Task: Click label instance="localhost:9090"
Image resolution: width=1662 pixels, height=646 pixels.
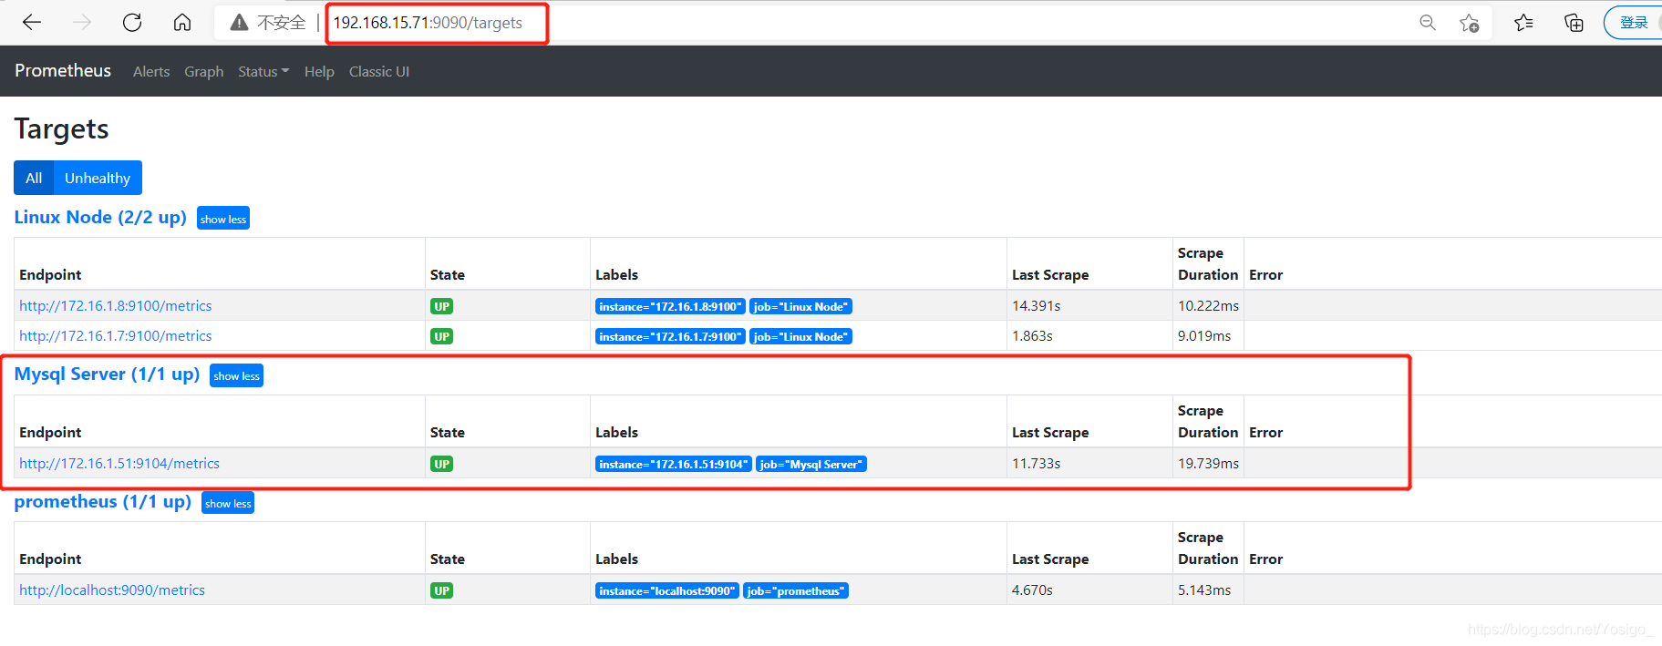Action: [667, 591]
